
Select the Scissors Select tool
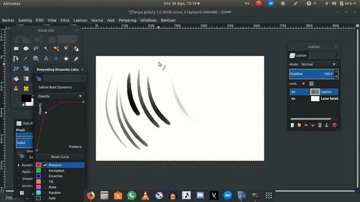tap(66, 49)
